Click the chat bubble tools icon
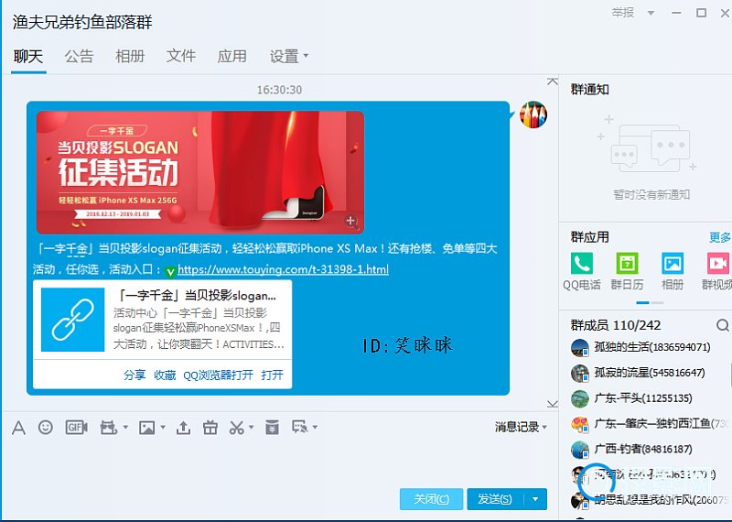The image size is (732, 522). (x=299, y=427)
